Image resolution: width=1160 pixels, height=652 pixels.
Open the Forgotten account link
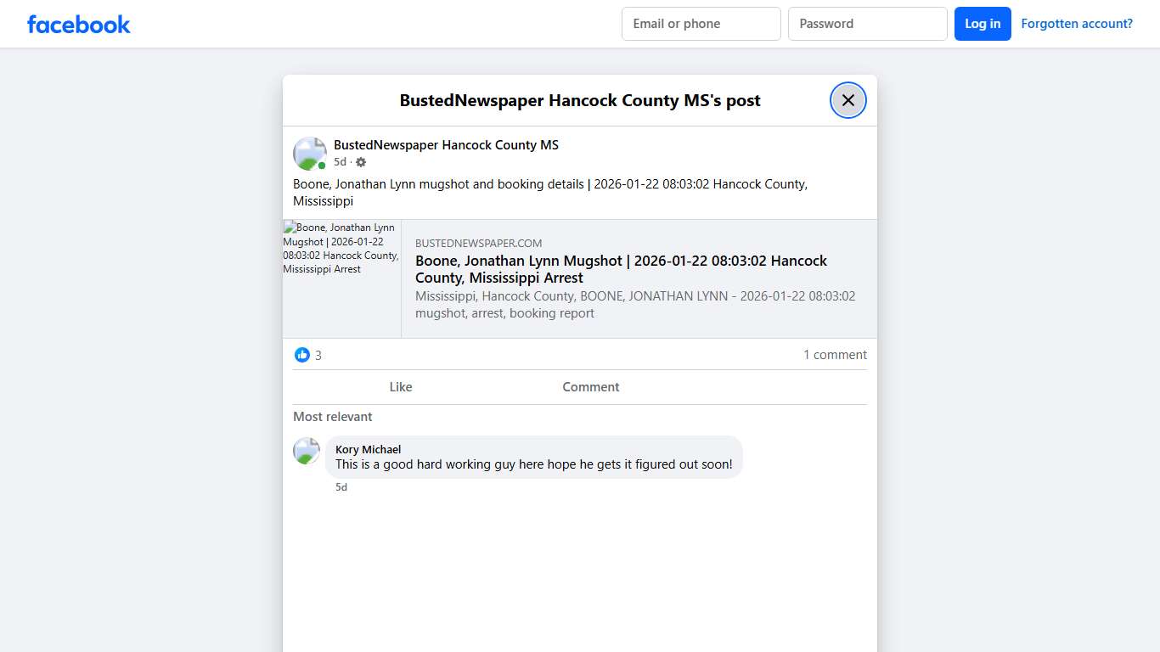pyautogui.click(x=1077, y=23)
